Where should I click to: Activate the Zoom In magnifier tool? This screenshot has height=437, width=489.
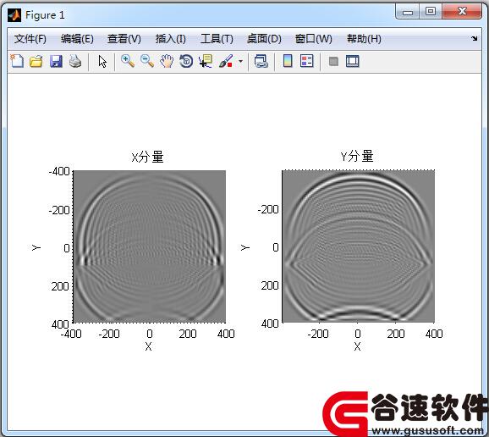[x=128, y=61]
